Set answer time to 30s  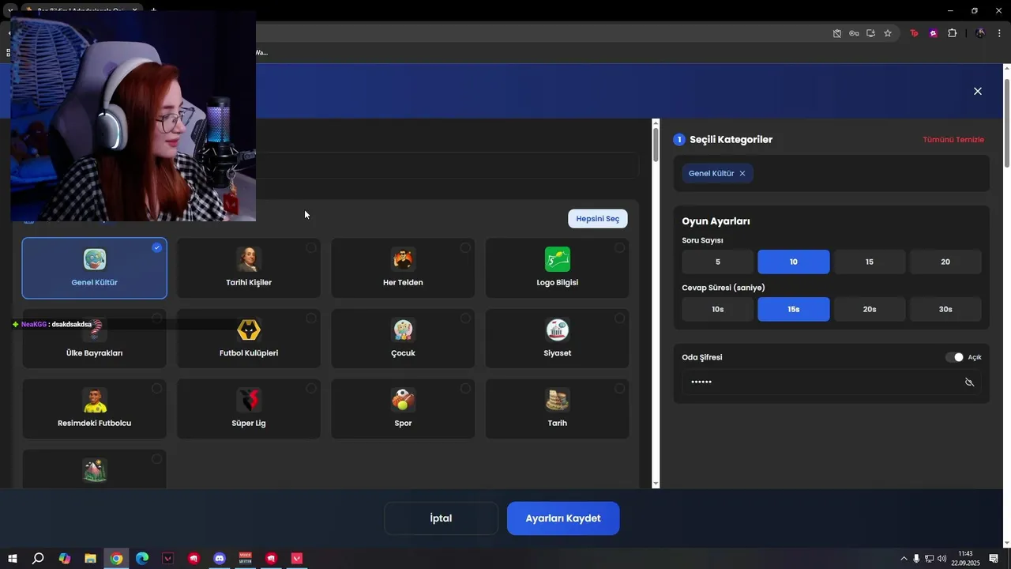(945, 309)
